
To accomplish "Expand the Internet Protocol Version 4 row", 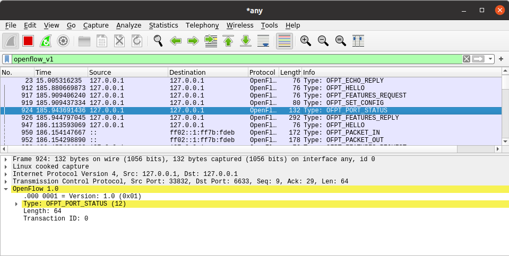I will [x=6, y=174].
